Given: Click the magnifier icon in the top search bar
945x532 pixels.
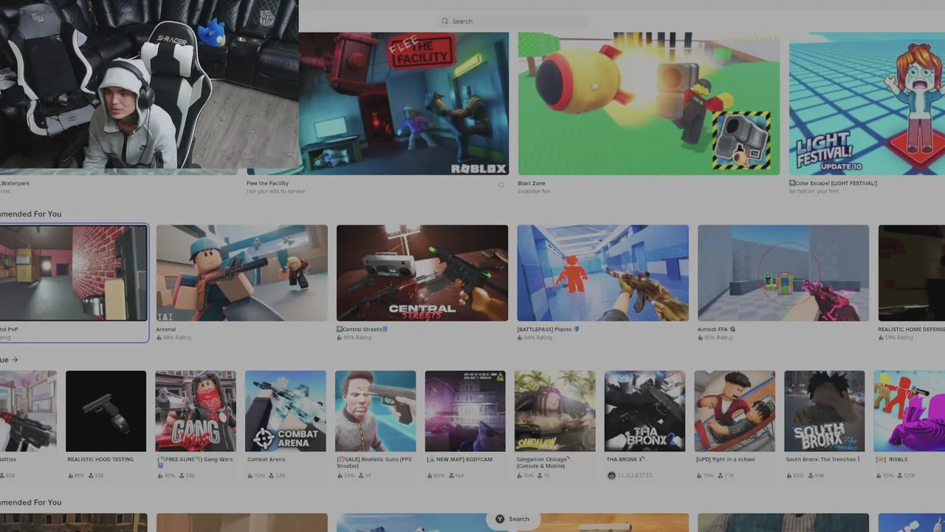Looking at the screenshot, I should tap(444, 21).
